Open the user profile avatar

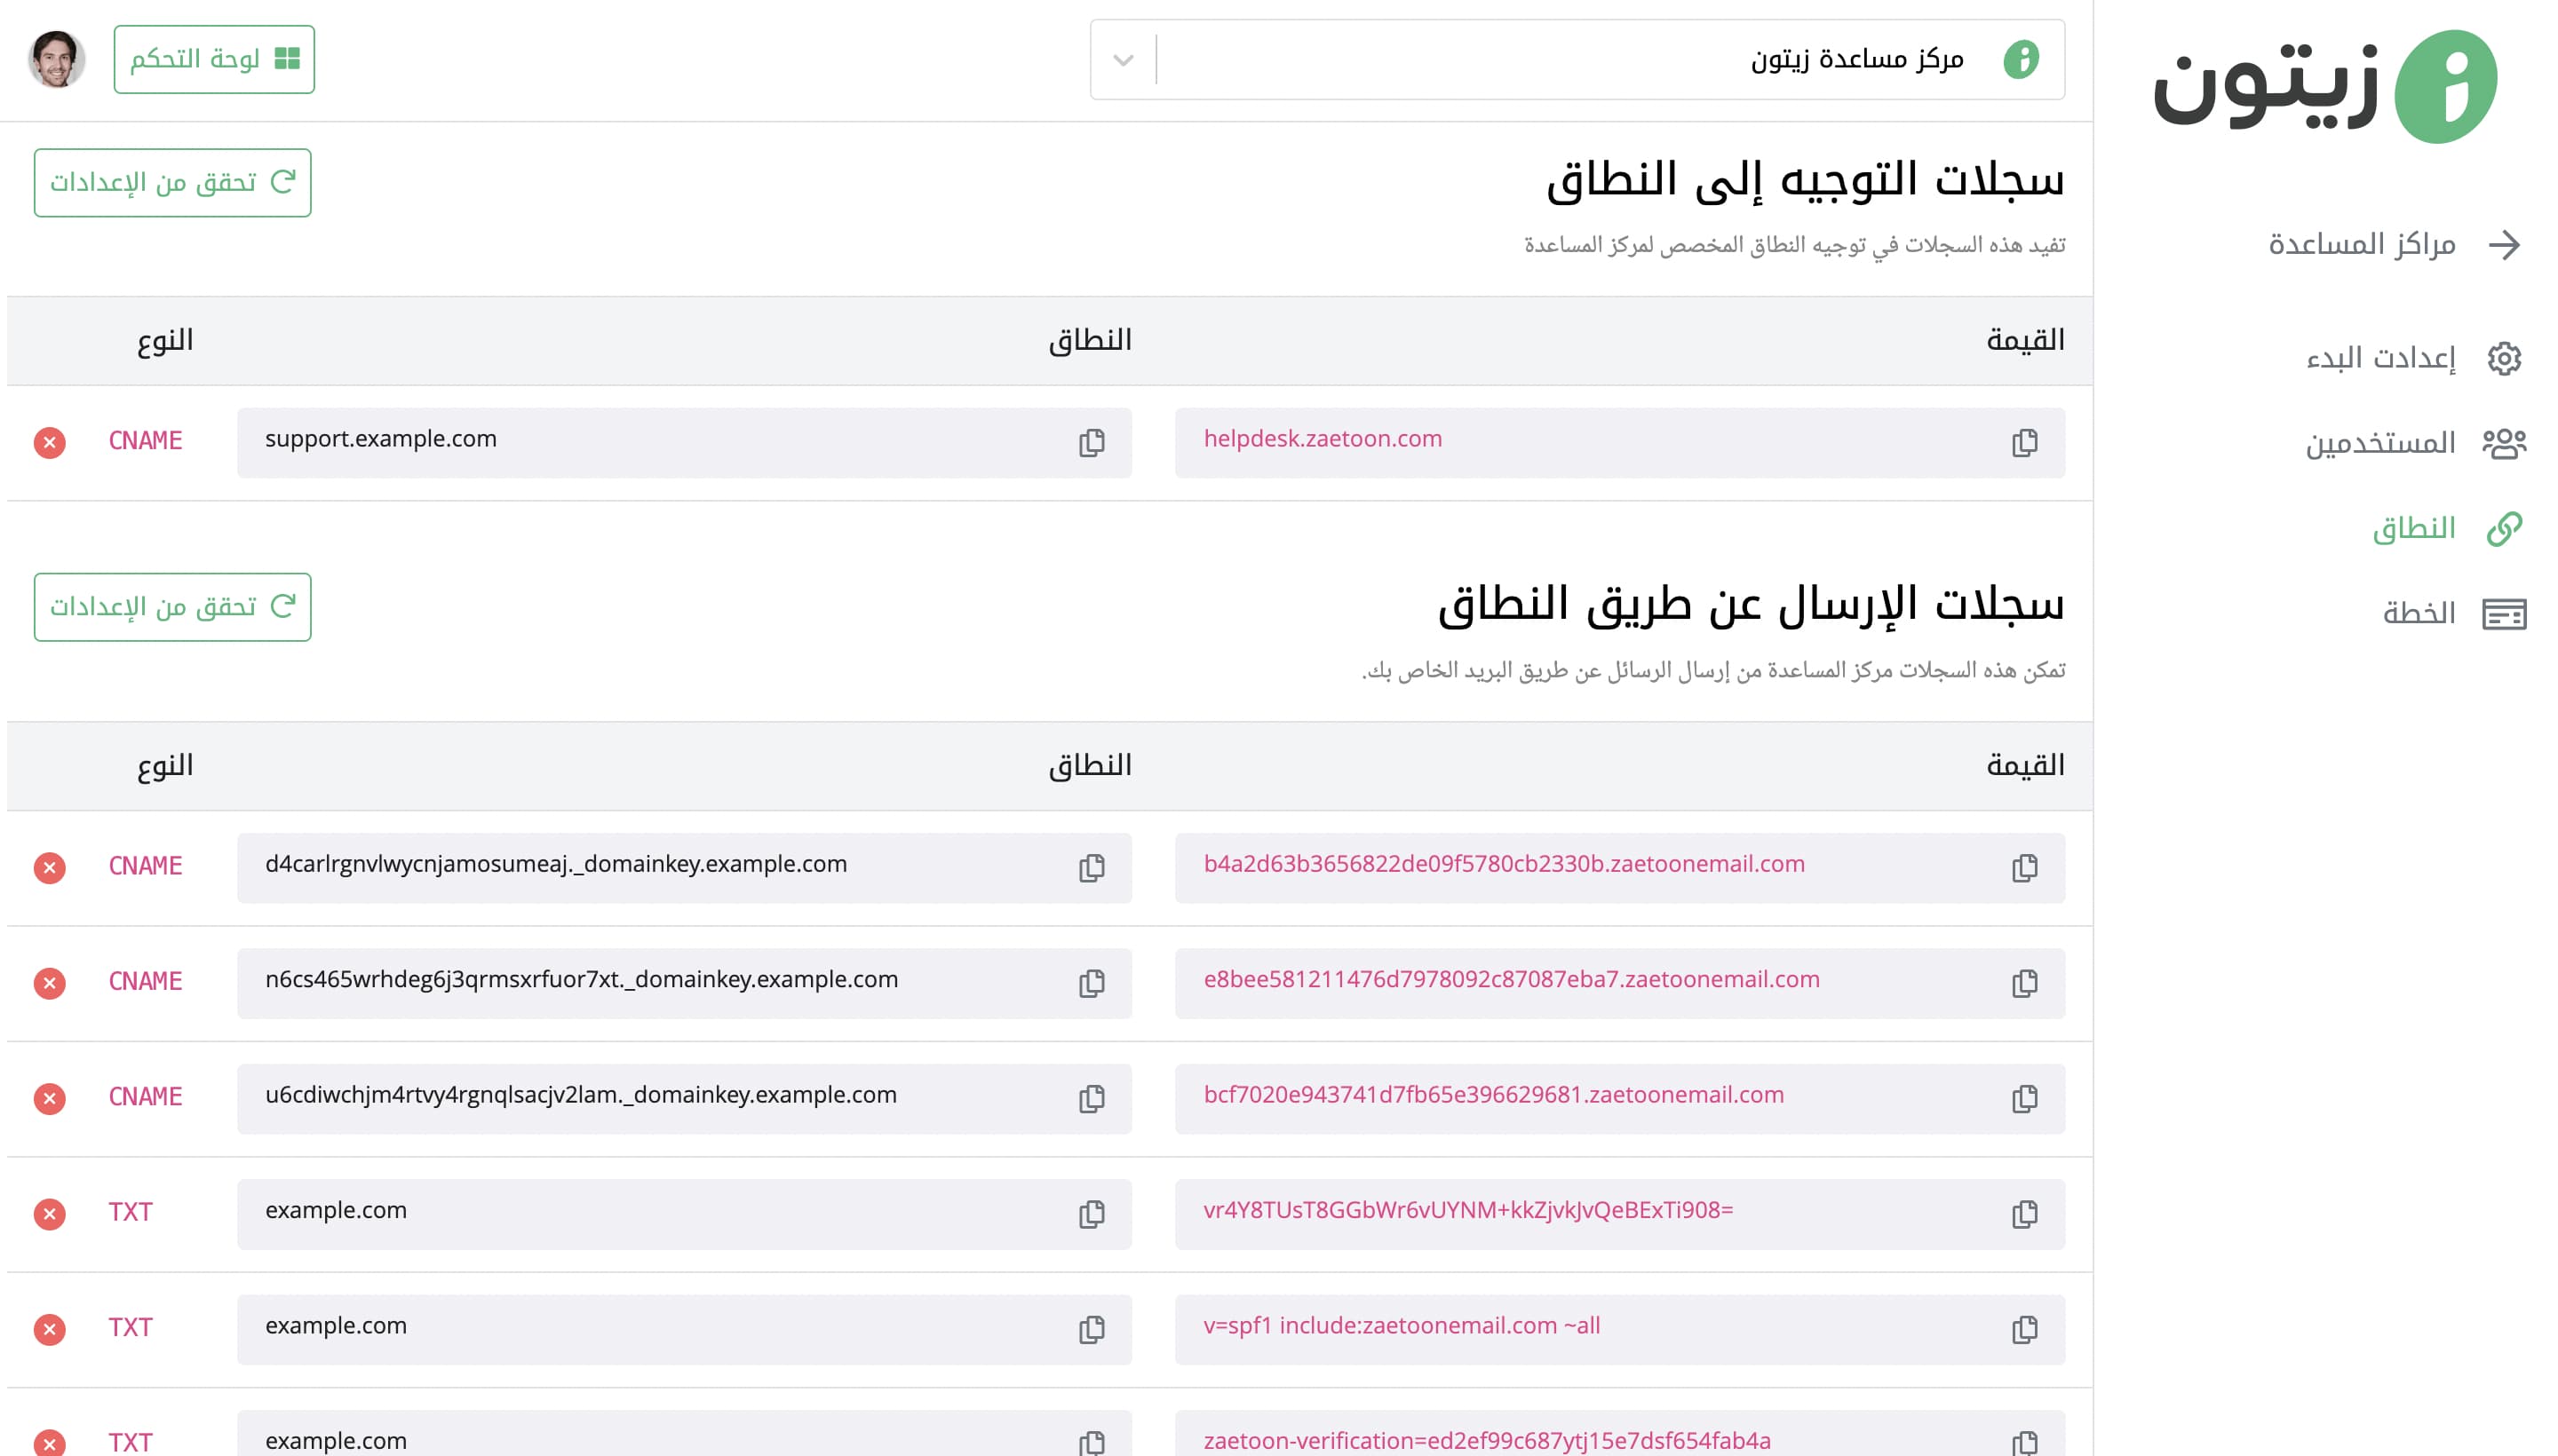[x=56, y=59]
